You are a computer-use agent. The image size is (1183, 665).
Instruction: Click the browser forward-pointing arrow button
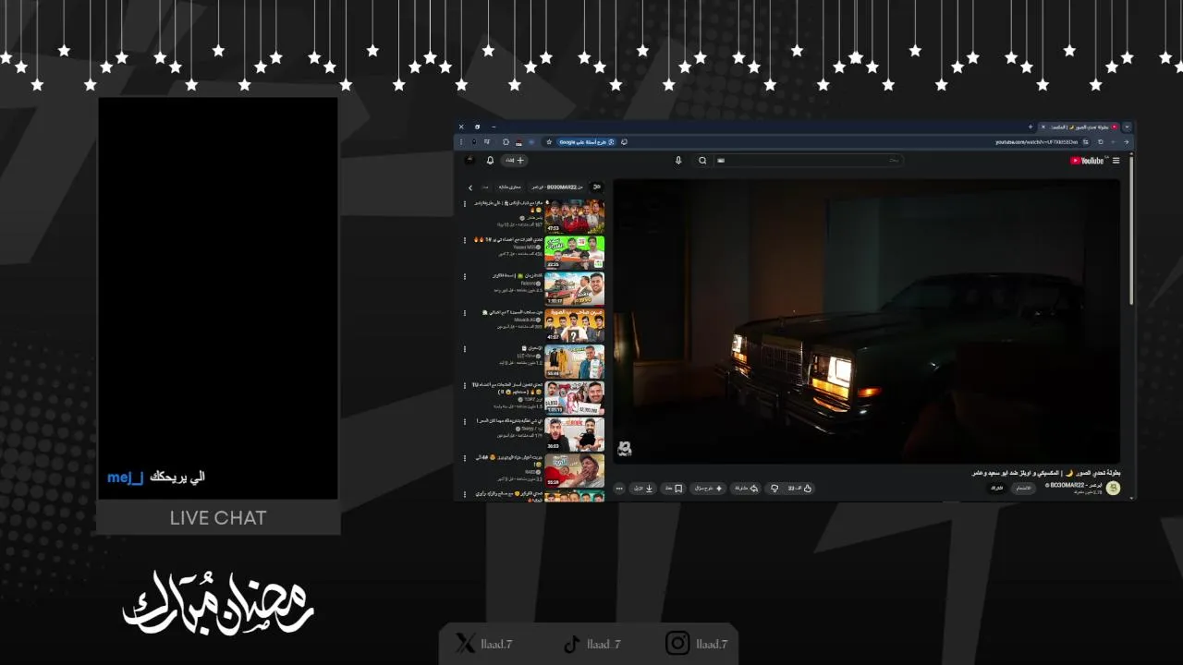pyautogui.click(x=1126, y=142)
